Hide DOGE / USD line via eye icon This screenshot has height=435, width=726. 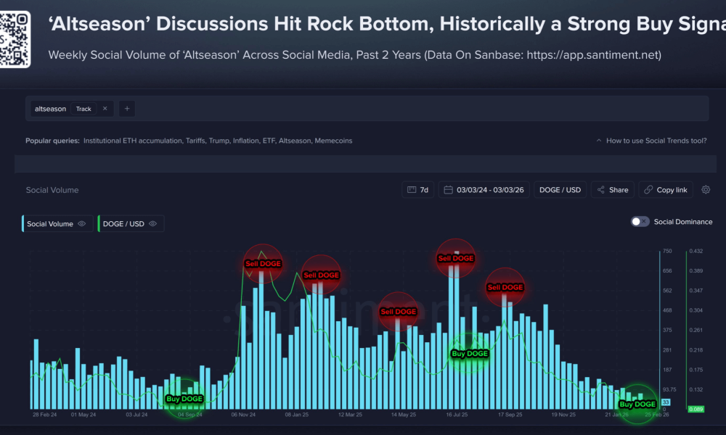tap(153, 224)
